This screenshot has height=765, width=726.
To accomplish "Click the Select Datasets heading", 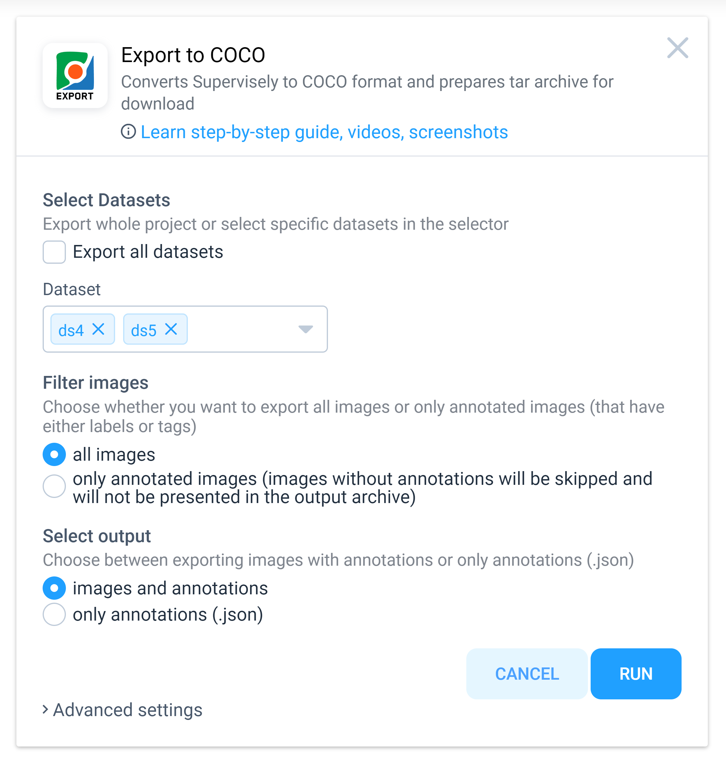I will pyautogui.click(x=106, y=200).
